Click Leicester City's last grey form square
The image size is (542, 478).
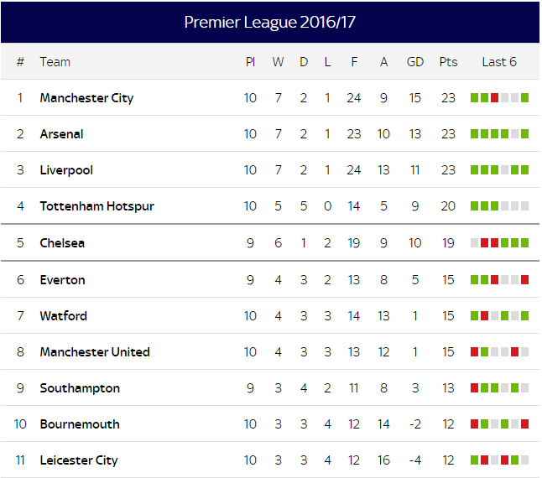[x=524, y=460]
